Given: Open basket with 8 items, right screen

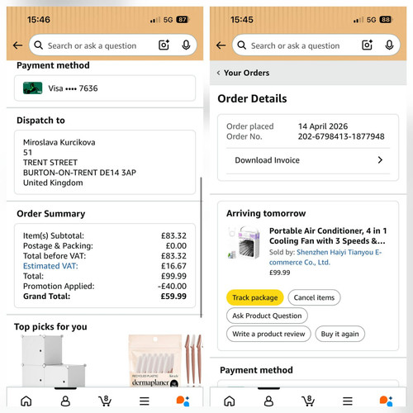Looking at the screenshot, I should 308,401.
